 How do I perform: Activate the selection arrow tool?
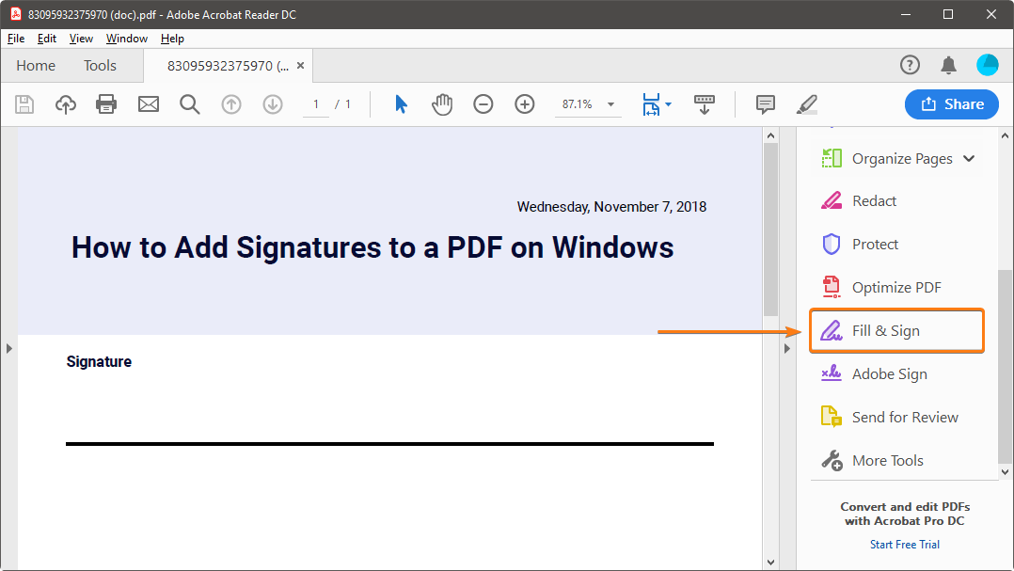(400, 104)
